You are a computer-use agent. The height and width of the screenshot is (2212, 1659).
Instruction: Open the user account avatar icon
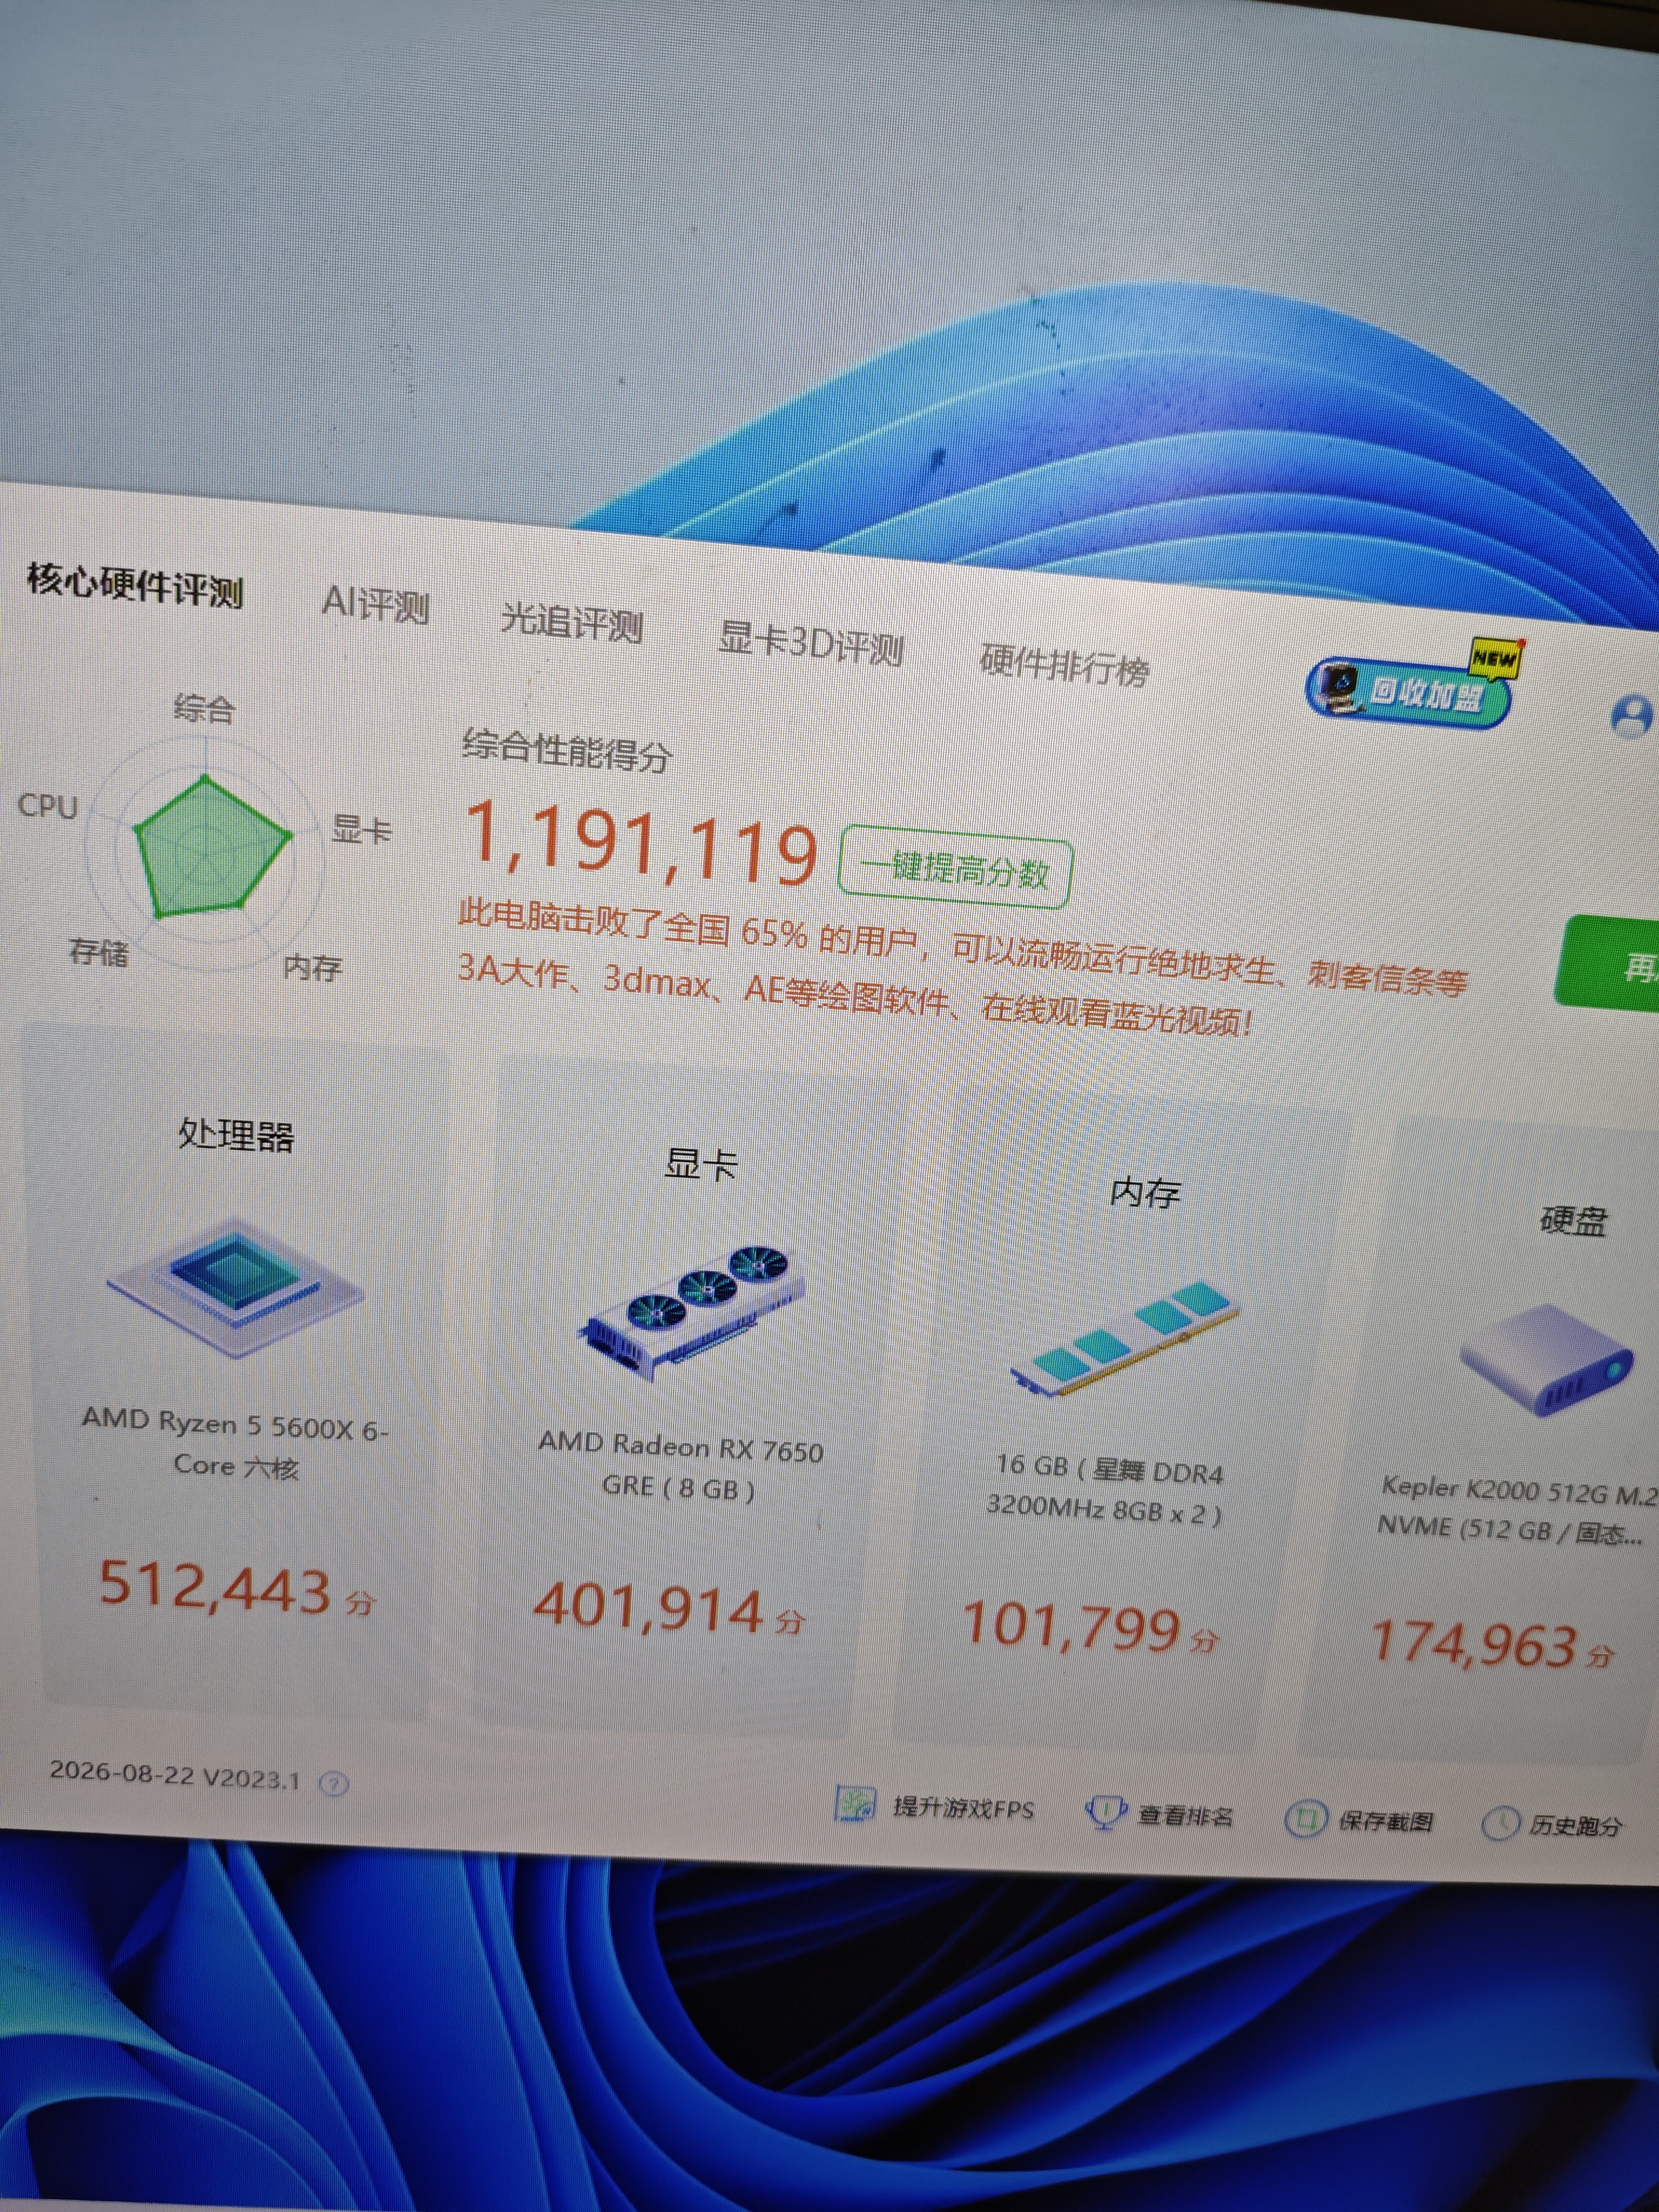point(1632,716)
